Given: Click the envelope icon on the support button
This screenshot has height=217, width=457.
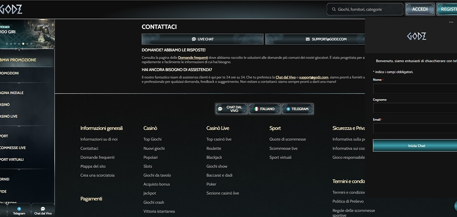Looking at the screenshot, I should pyautogui.click(x=307, y=39).
